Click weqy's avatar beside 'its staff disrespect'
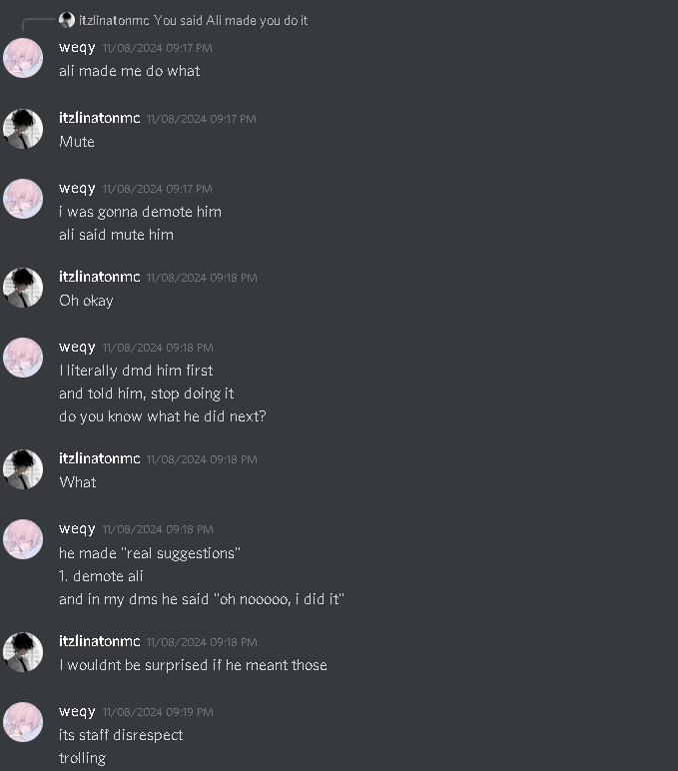This screenshot has width=678, height=771. [x=23, y=722]
